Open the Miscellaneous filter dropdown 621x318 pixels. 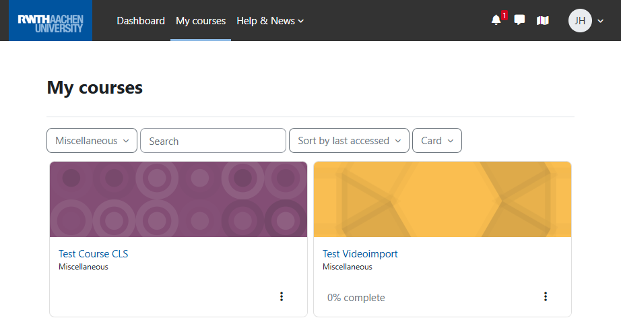click(x=92, y=141)
